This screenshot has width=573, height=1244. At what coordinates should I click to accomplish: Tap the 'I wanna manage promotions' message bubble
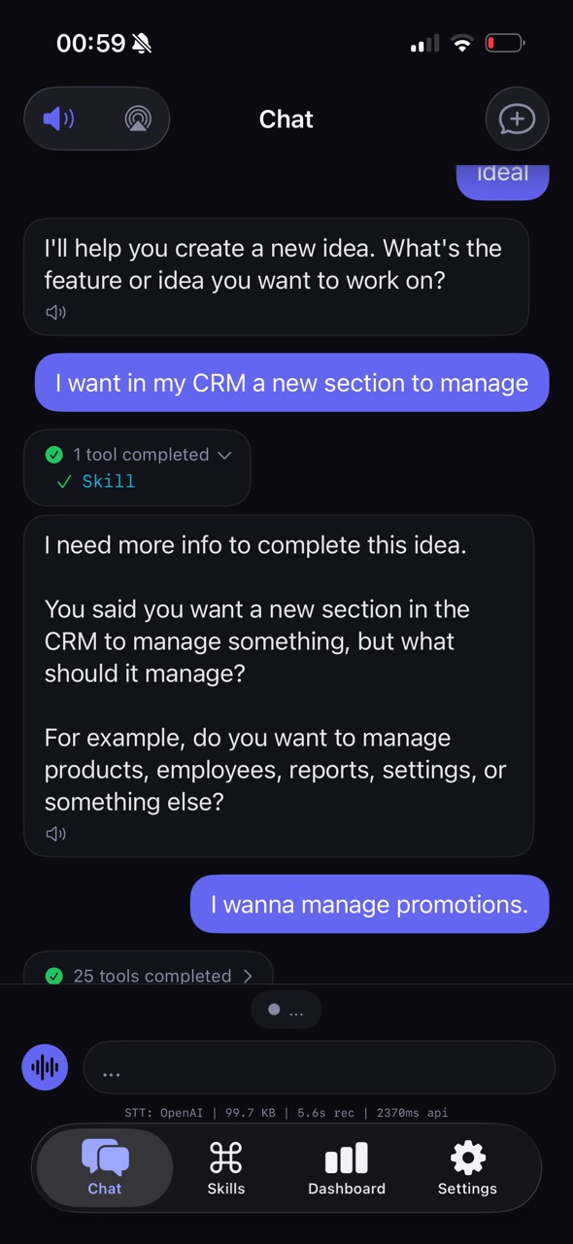pos(369,904)
